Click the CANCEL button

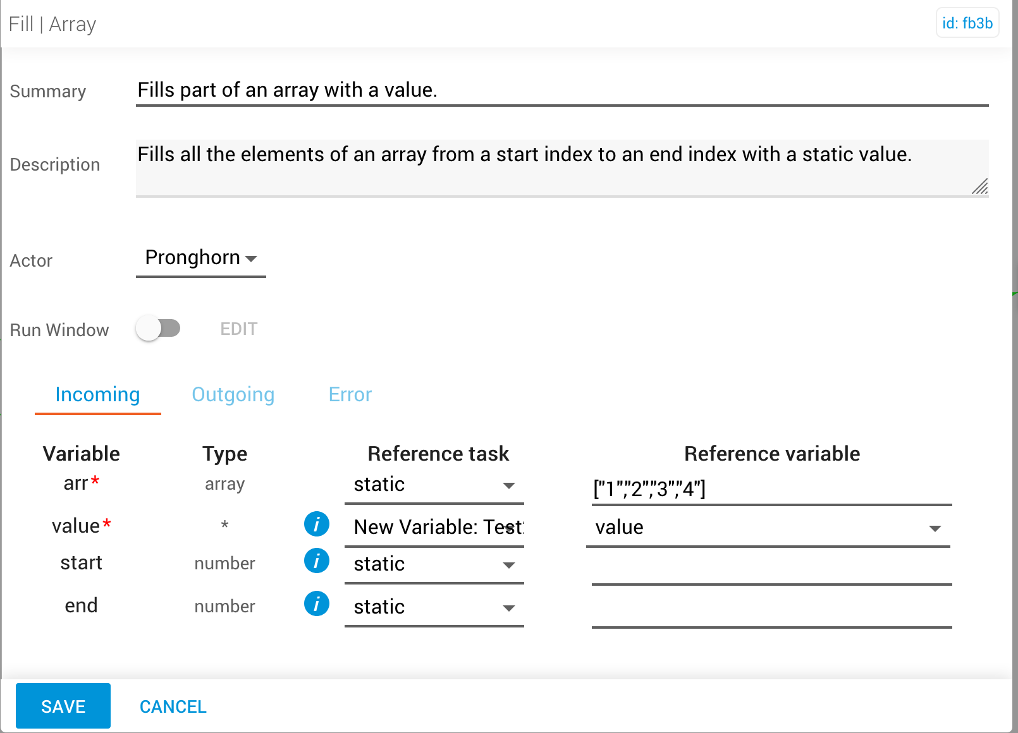pos(173,706)
